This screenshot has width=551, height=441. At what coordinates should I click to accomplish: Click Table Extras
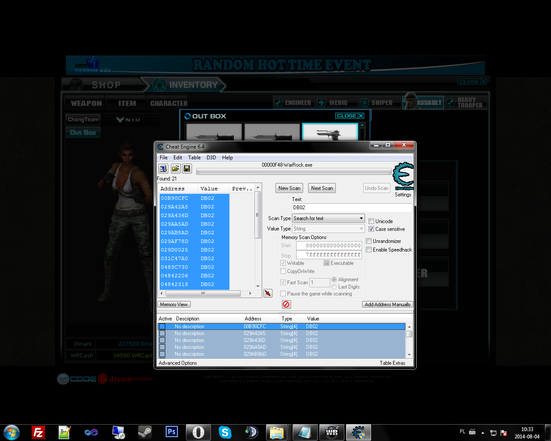coord(393,363)
